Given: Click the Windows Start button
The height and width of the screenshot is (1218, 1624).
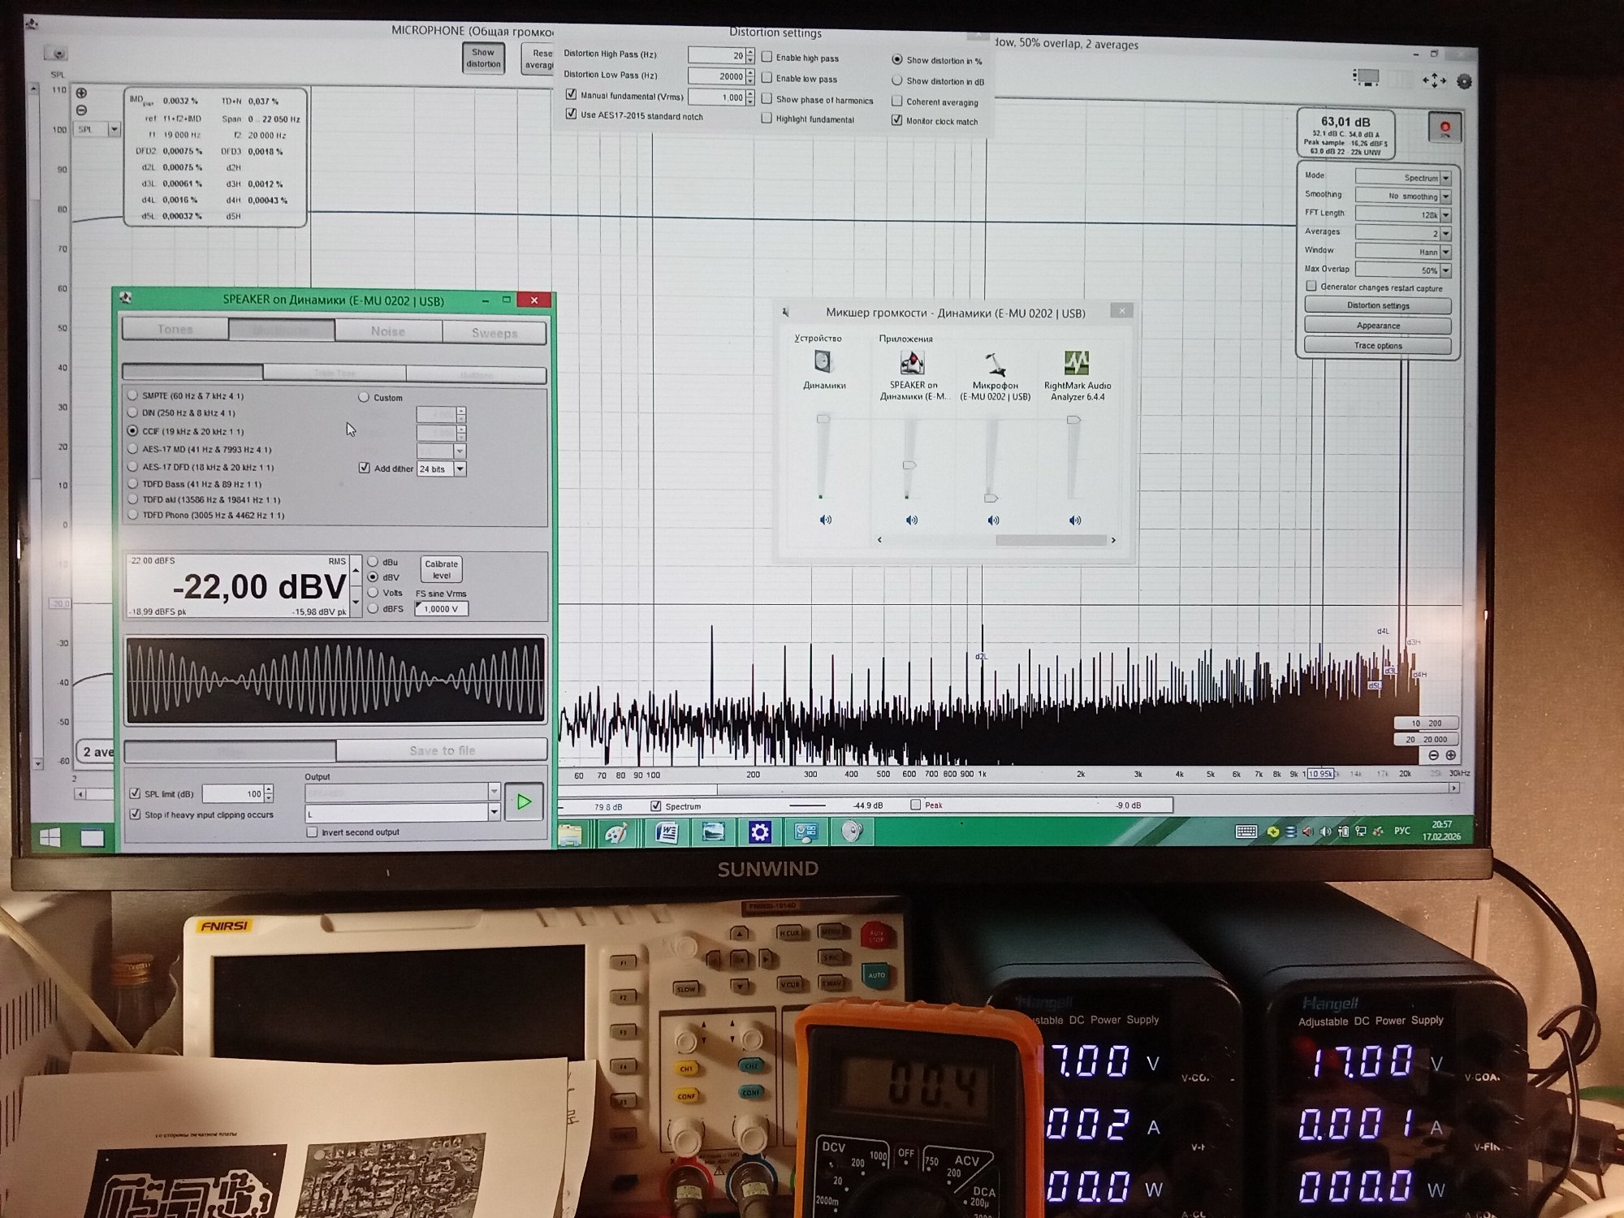Looking at the screenshot, I should point(50,837).
